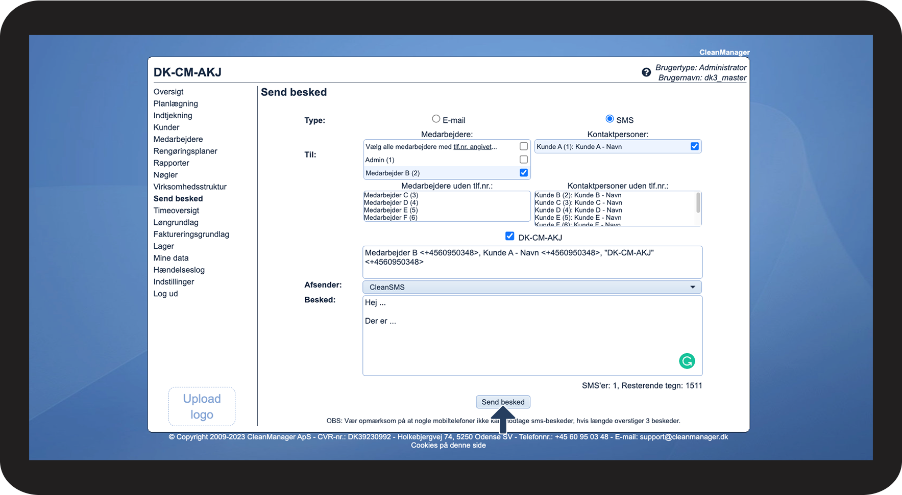
Task: Open the Afsender CleanSMS dropdown
Action: (x=532, y=287)
